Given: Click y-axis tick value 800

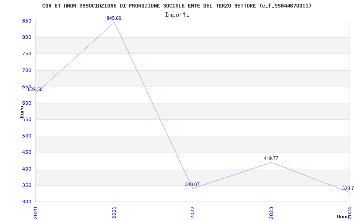Looking at the screenshot, I should [x=27, y=38].
